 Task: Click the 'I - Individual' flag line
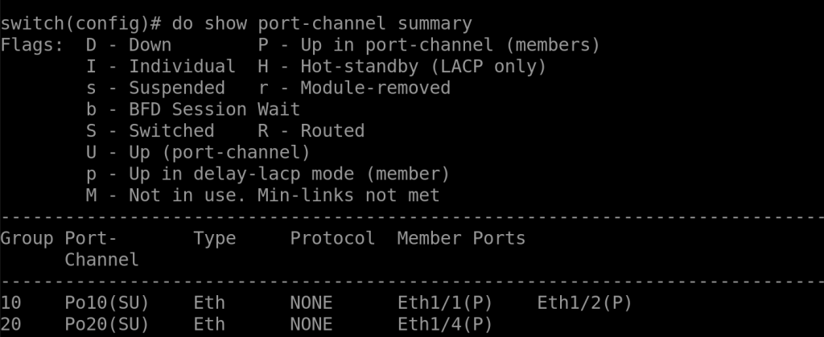[x=160, y=67]
